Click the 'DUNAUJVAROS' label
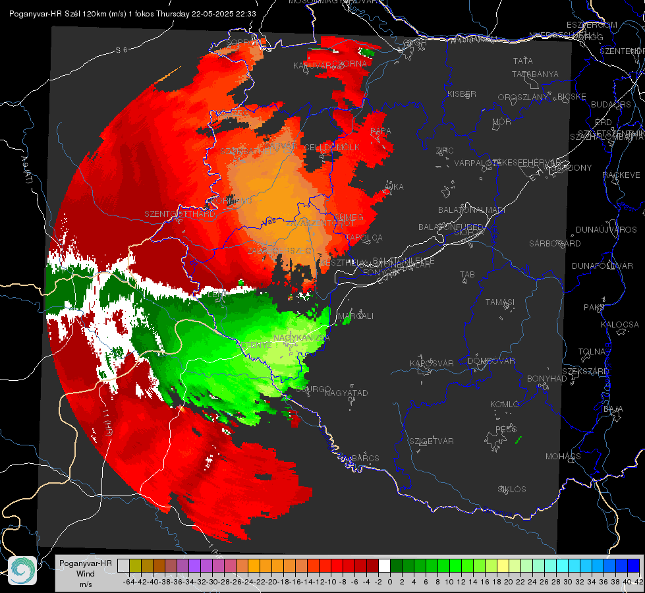Screen dimensions: 645x593 606,230
